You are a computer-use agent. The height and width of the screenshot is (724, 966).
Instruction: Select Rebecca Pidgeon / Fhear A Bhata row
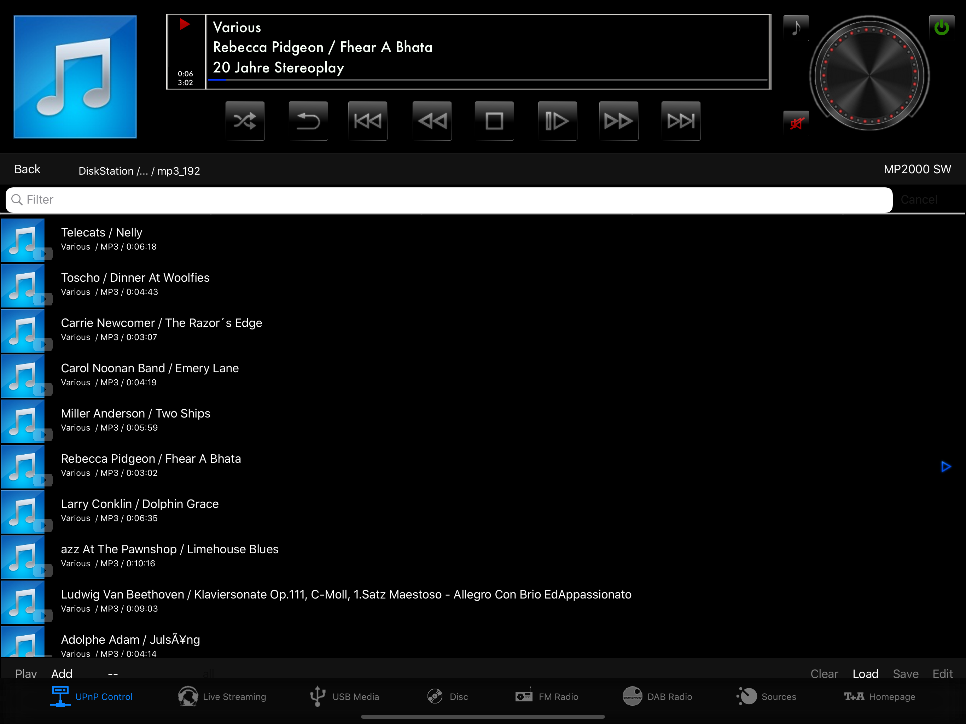tap(483, 466)
